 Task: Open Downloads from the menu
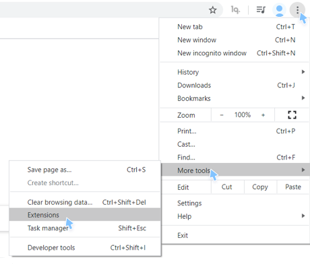(x=235, y=86)
